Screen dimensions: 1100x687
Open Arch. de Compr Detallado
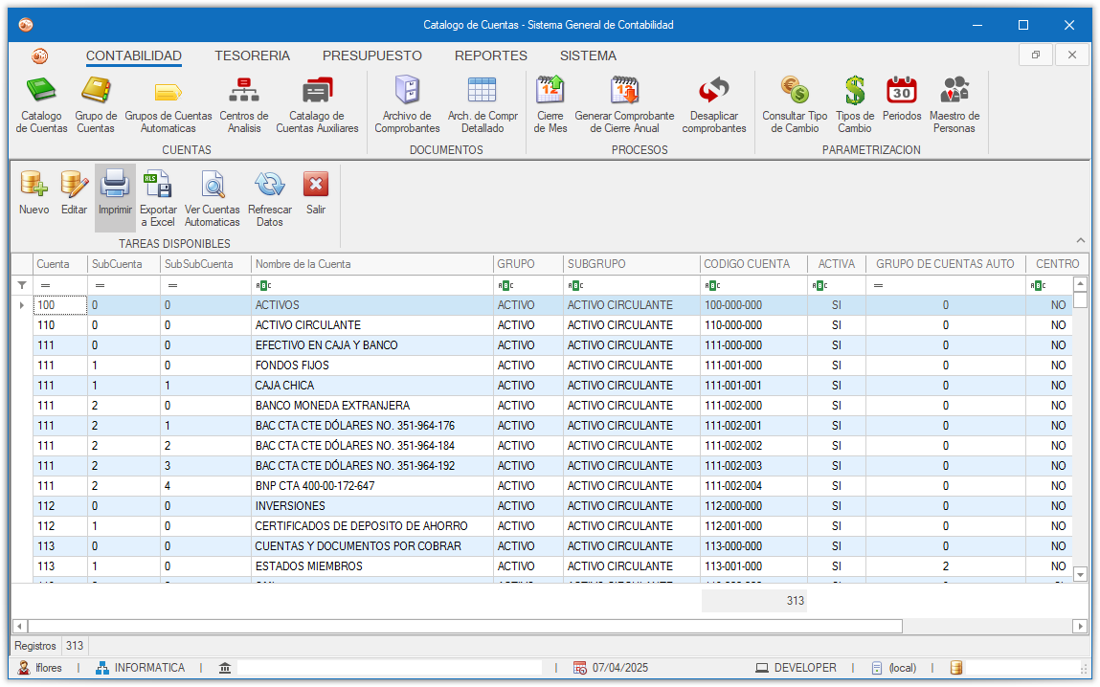click(483, 104)
